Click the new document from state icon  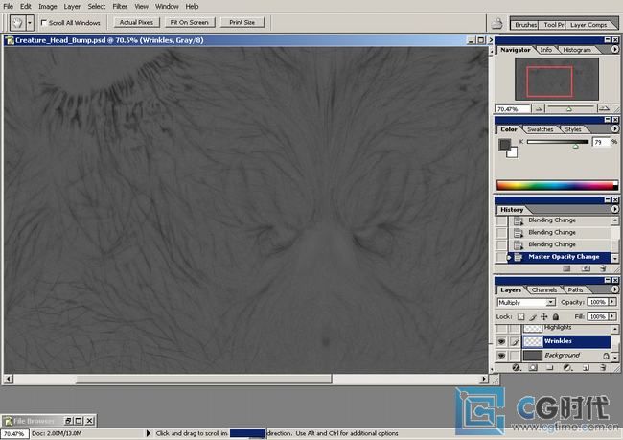coord(567,268)
